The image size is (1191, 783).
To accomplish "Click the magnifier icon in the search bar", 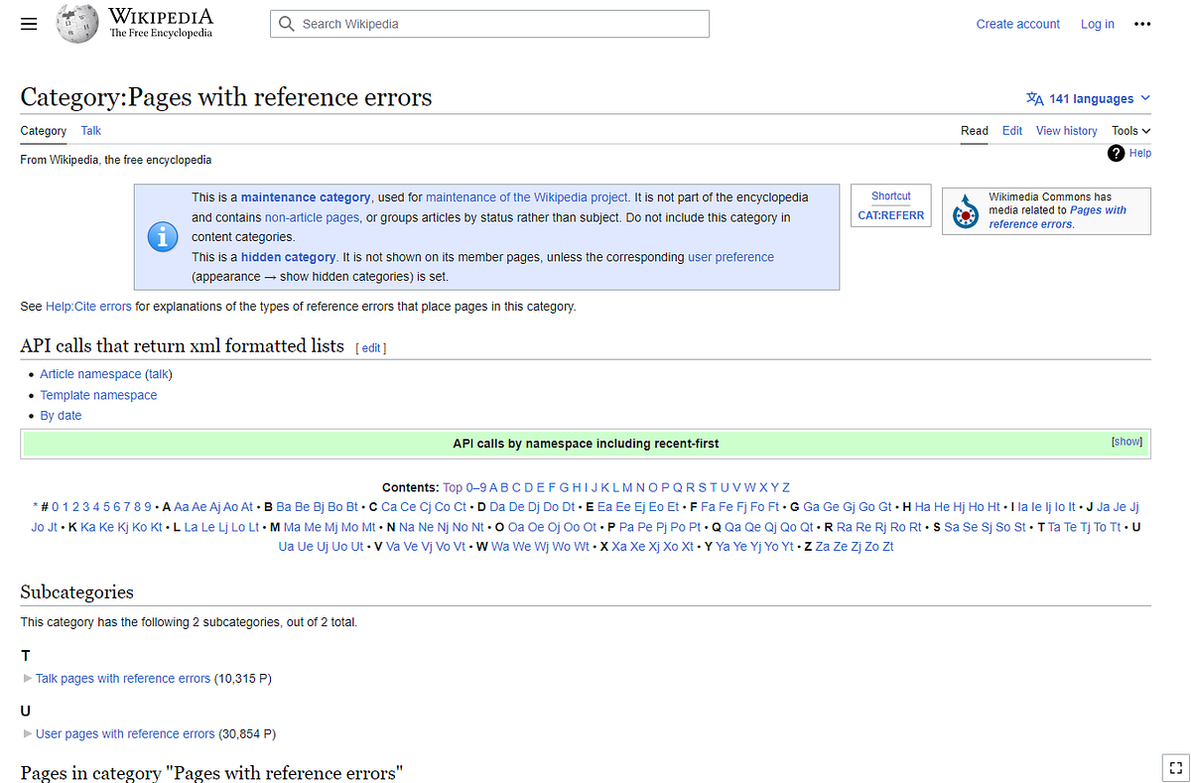I will pyautogui.click(x=287, y=23).
